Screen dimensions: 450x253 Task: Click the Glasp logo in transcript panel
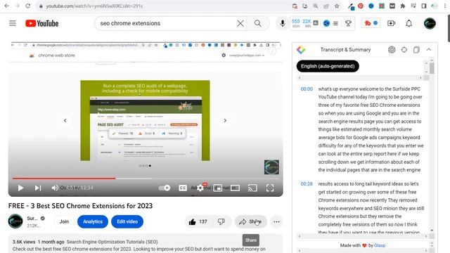point(301,50)
